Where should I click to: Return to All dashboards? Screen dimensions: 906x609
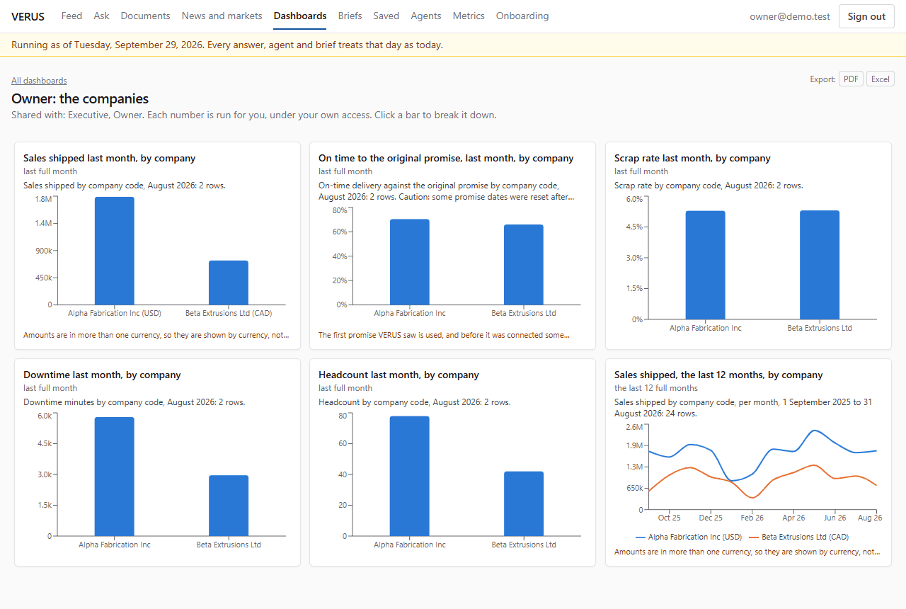click(39, 81)
